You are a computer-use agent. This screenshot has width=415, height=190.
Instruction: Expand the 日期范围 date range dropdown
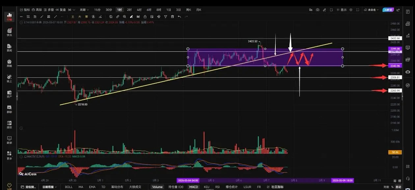pyautogui.click(x=50, y=187)
